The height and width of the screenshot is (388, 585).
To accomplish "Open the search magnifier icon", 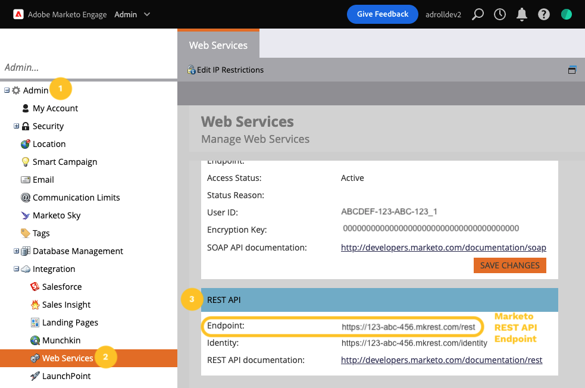I will [x=477, y=14].
